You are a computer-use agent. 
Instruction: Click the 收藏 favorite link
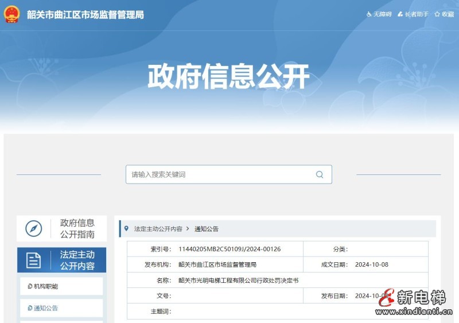(448, 14)
